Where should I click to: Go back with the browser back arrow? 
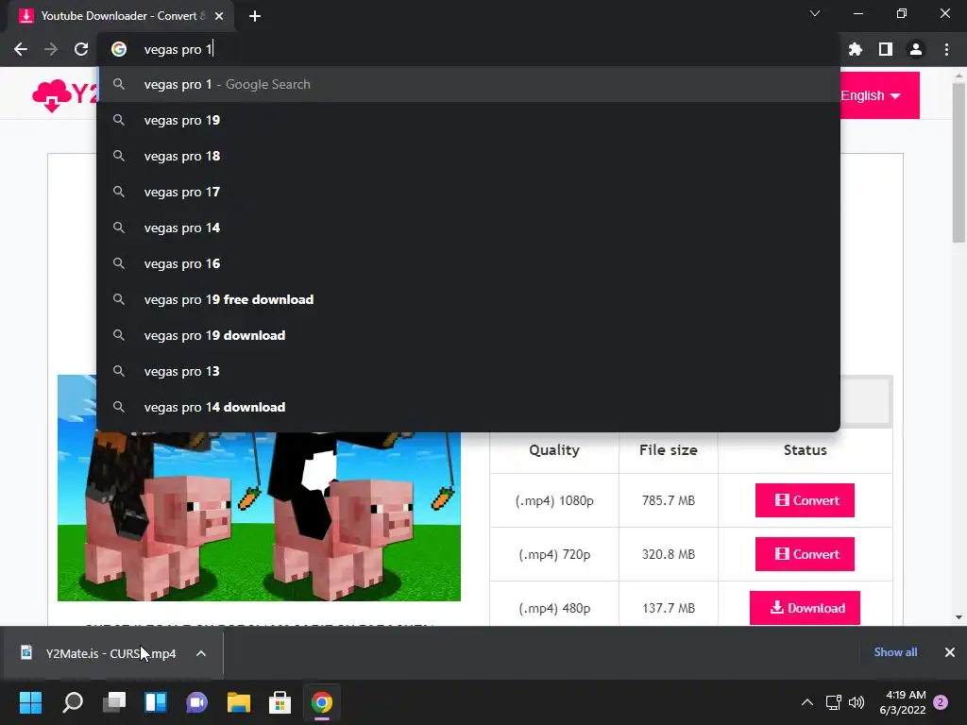[21, 49]
